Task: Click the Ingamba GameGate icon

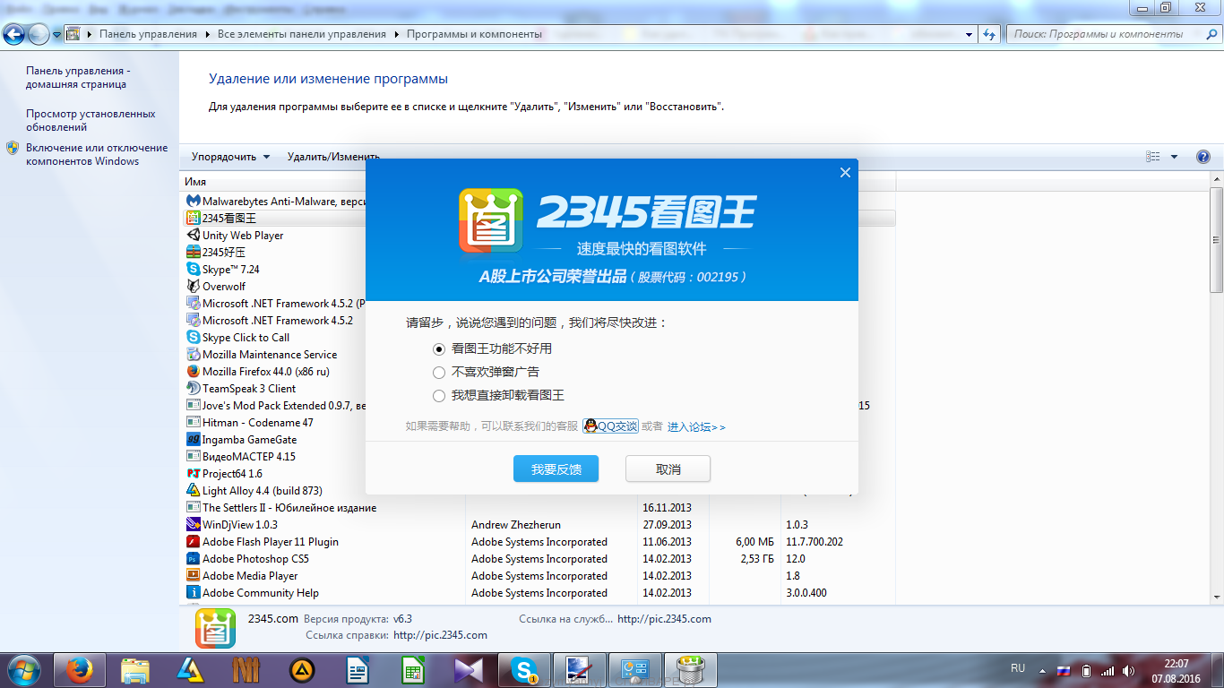Action: point(193,440)
